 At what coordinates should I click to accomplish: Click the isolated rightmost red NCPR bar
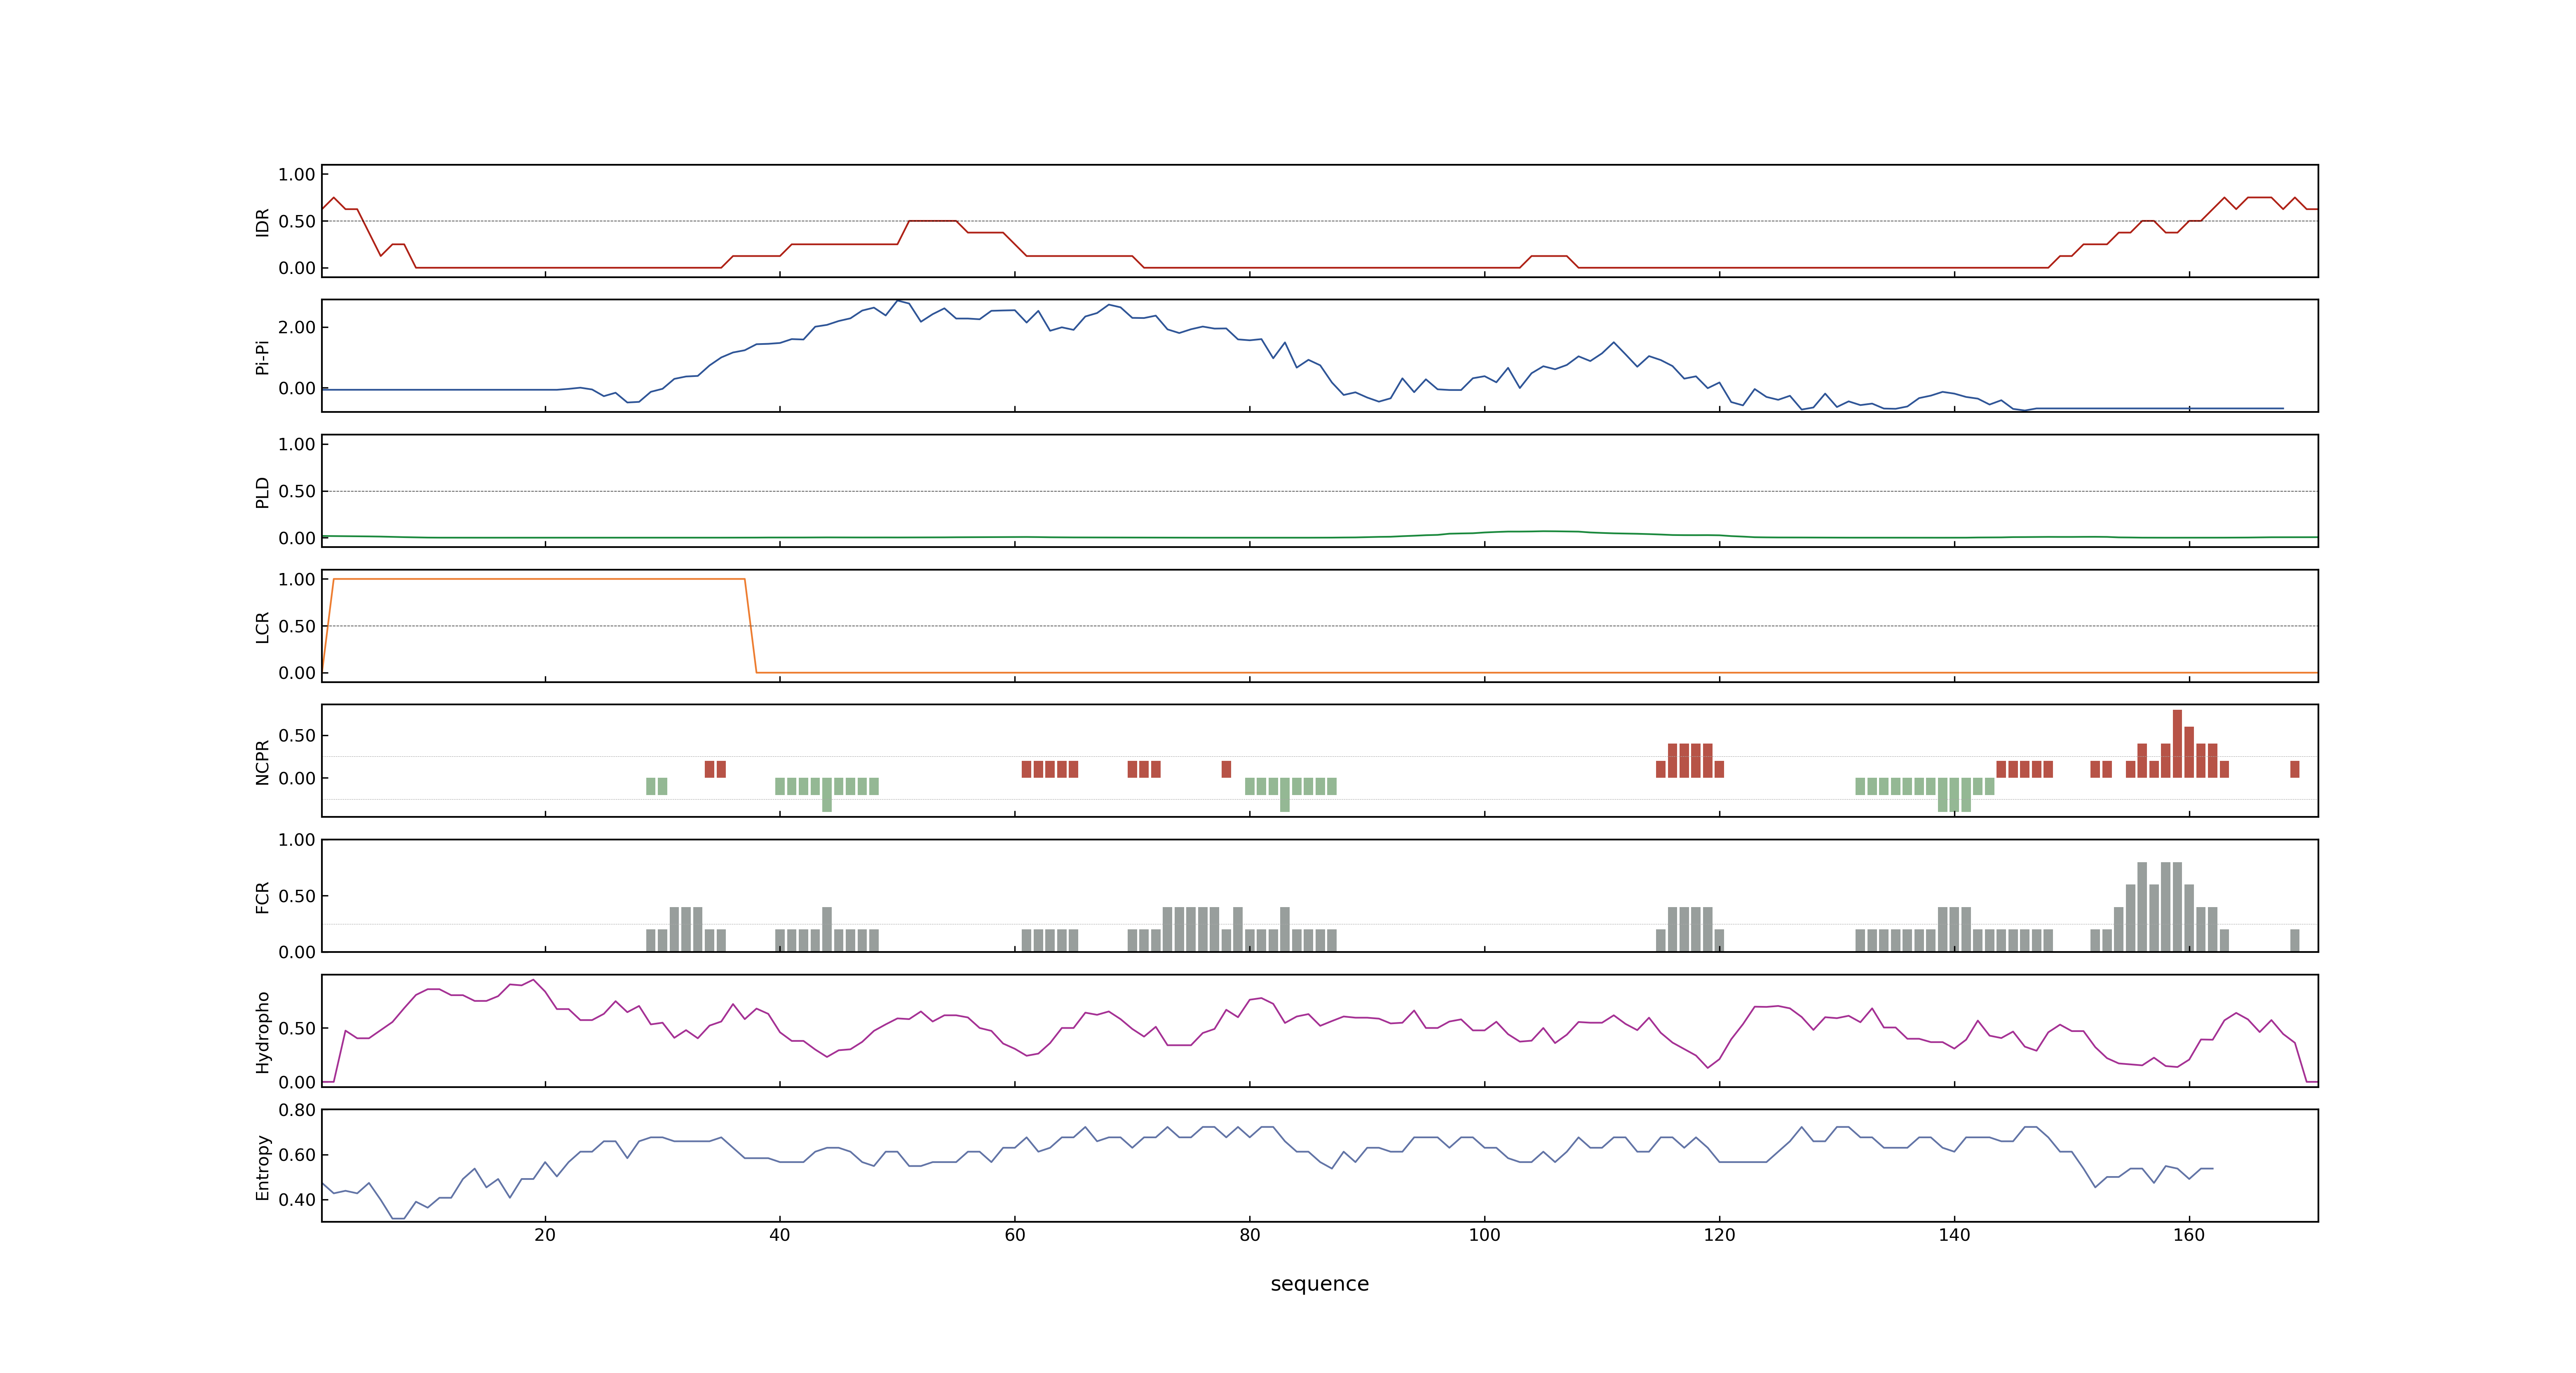point(2295,770)
